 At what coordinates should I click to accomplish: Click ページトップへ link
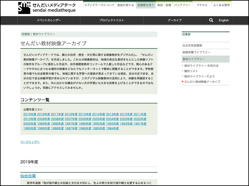(30, 142)
